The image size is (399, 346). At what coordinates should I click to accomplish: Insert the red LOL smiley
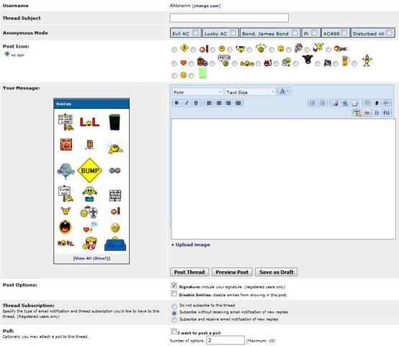pos(89,123)
